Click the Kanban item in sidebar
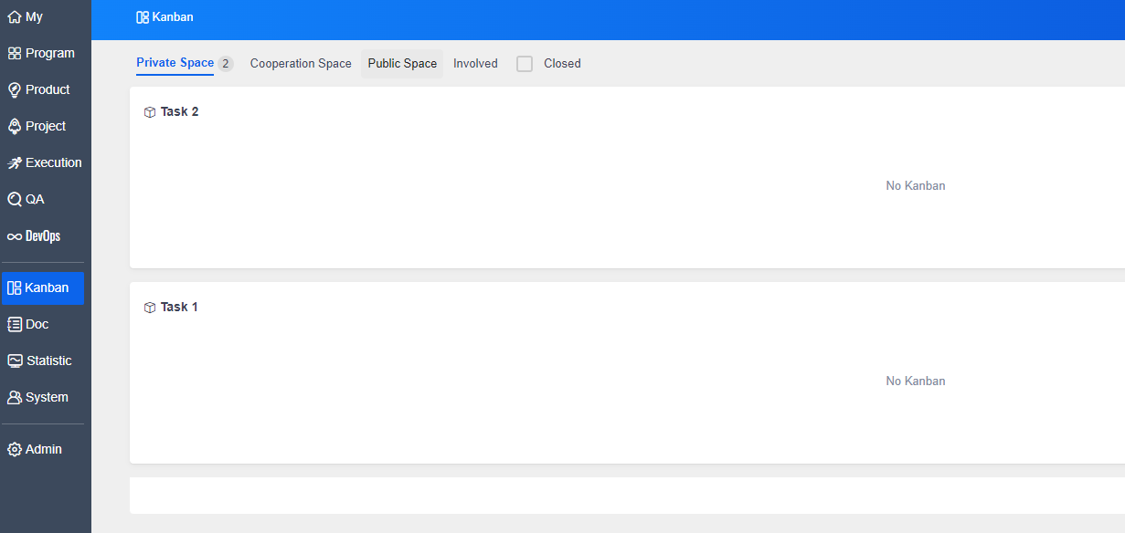1125x533 pixels. [43, 288]
